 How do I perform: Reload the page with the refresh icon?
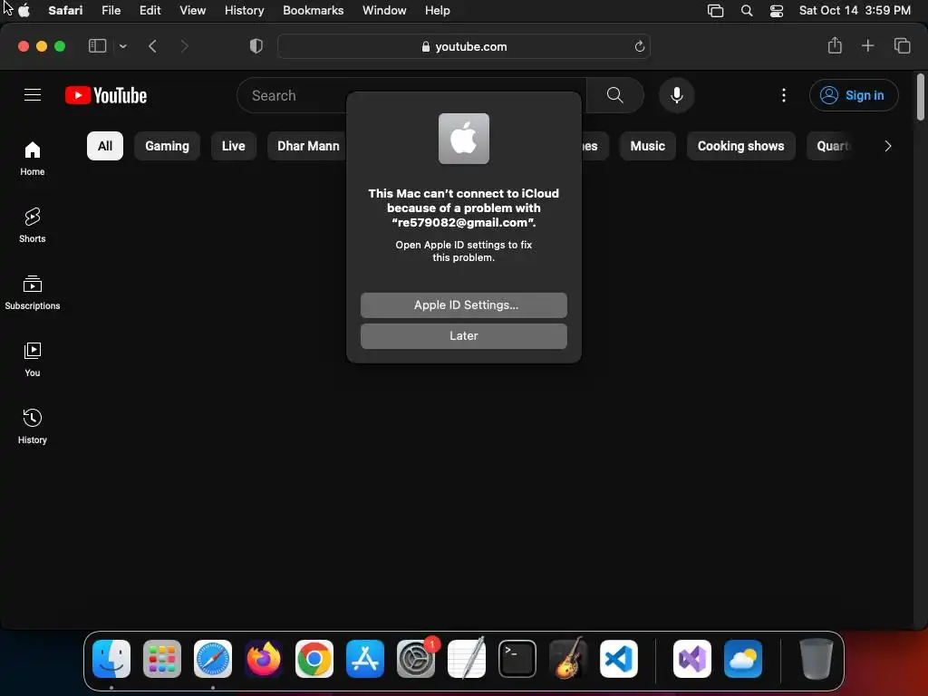[x=639, y=47]
